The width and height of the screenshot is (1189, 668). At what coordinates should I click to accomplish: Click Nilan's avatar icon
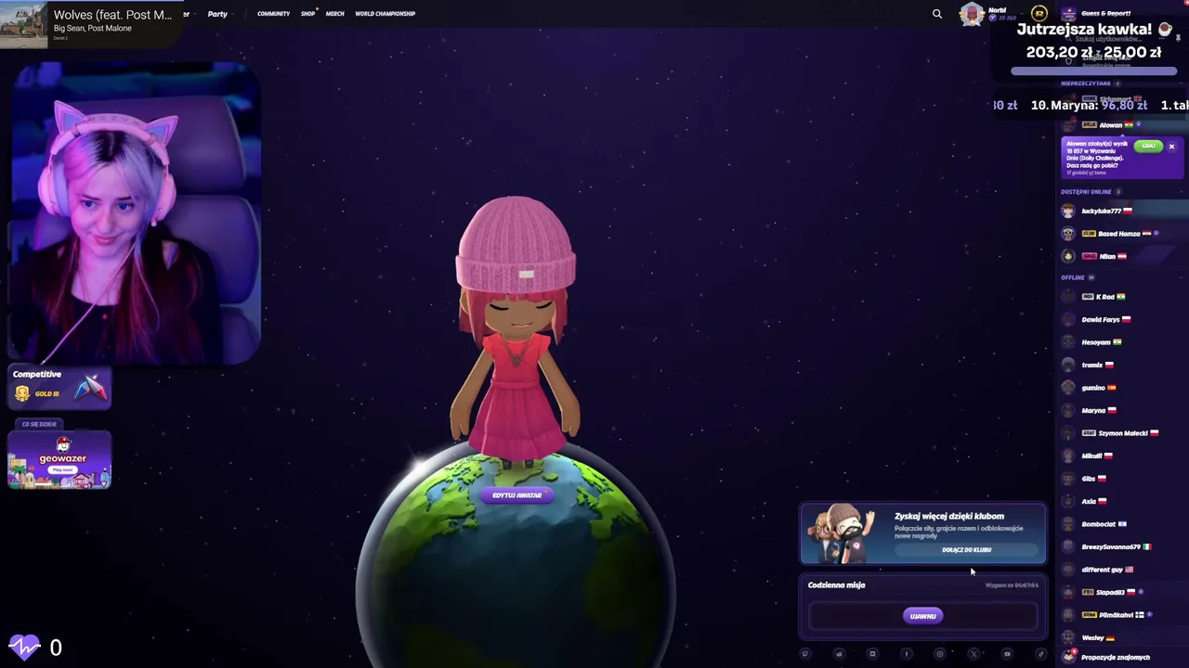tap(1068, 256)
